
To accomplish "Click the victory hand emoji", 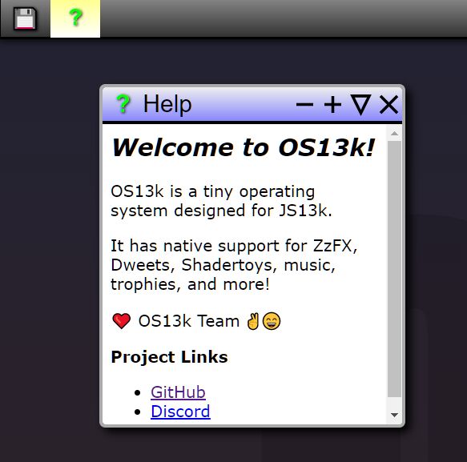I will coord(253,321).
